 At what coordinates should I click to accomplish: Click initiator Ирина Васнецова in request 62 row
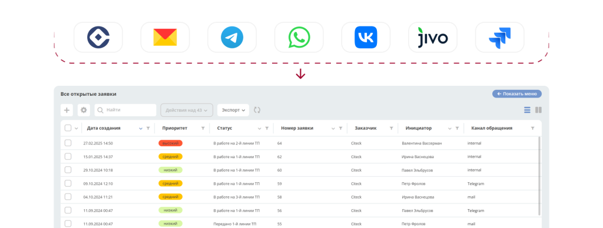[418, 157]
